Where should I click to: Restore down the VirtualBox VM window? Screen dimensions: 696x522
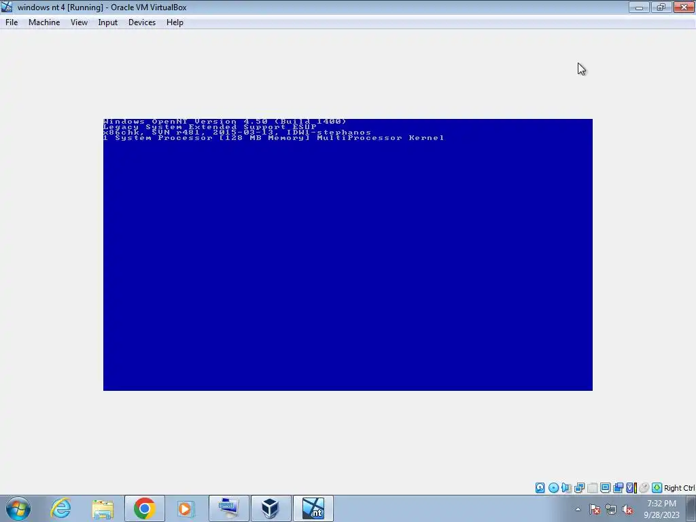click(661, 7)
